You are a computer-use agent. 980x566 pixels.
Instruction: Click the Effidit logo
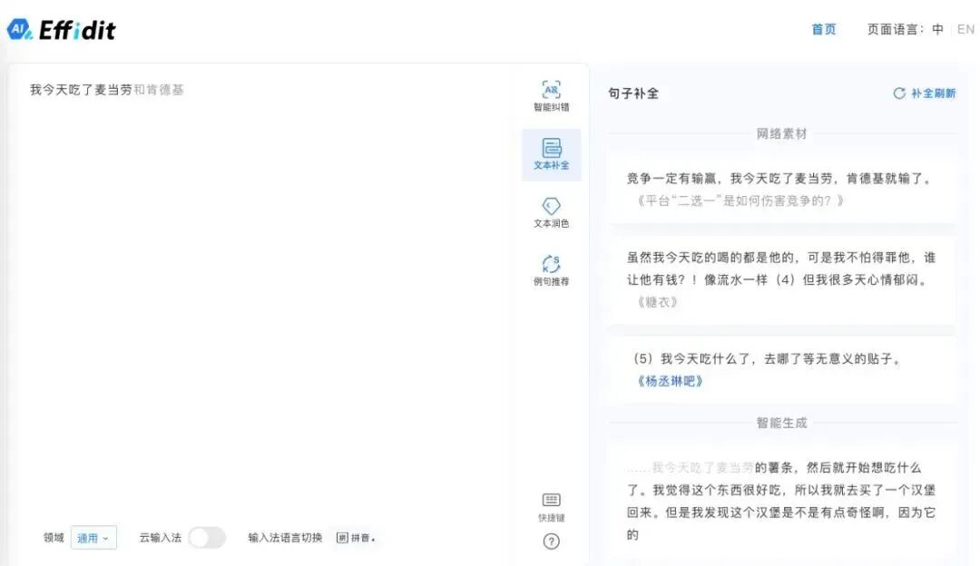64,29
